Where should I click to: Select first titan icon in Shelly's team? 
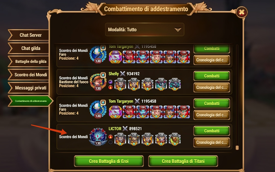[120, 84]
